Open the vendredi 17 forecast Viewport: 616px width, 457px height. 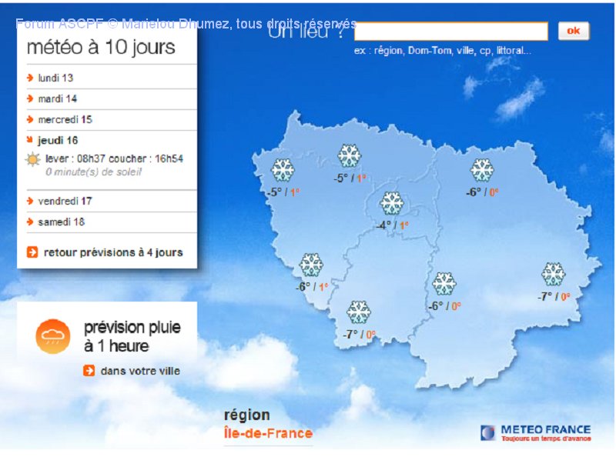[x=65, y=201]
